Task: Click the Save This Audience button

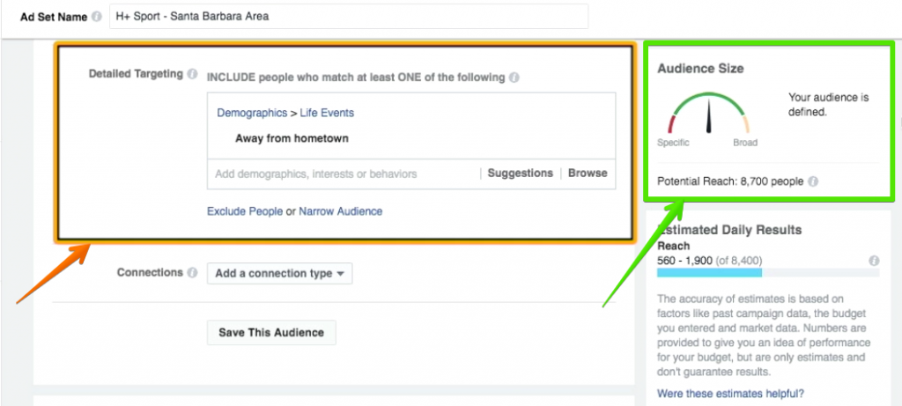Action: pos(271,332)
